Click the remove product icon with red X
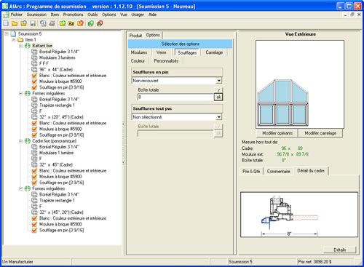This screenshot has width=364, height=267. pyautogui.click(x=100, y=23)
